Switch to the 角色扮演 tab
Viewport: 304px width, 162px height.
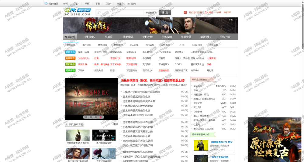[102, 45]
